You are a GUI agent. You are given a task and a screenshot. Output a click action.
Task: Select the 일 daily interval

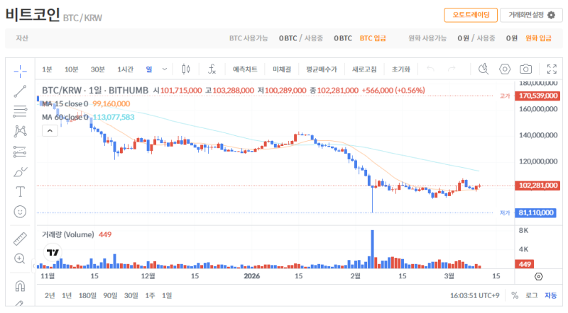click(149, 69)
